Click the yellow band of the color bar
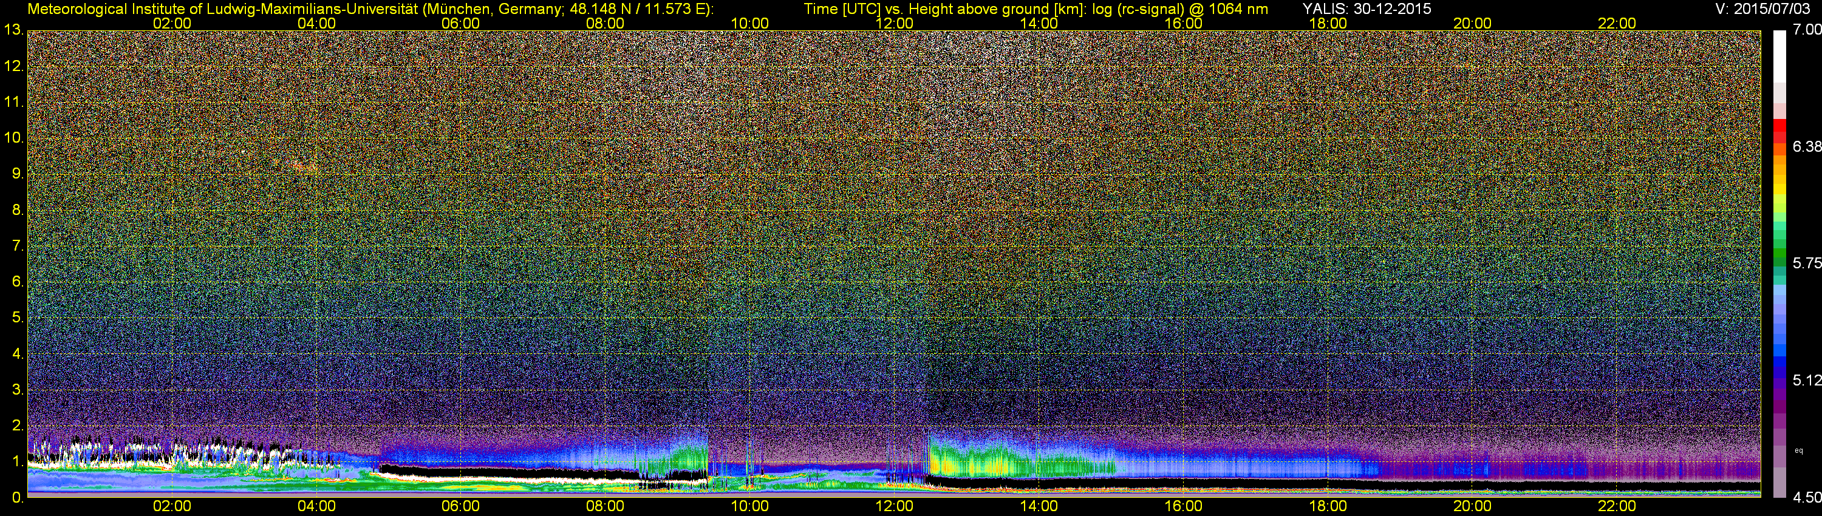The image size is (1822, 516). (x=1779, y=189)
